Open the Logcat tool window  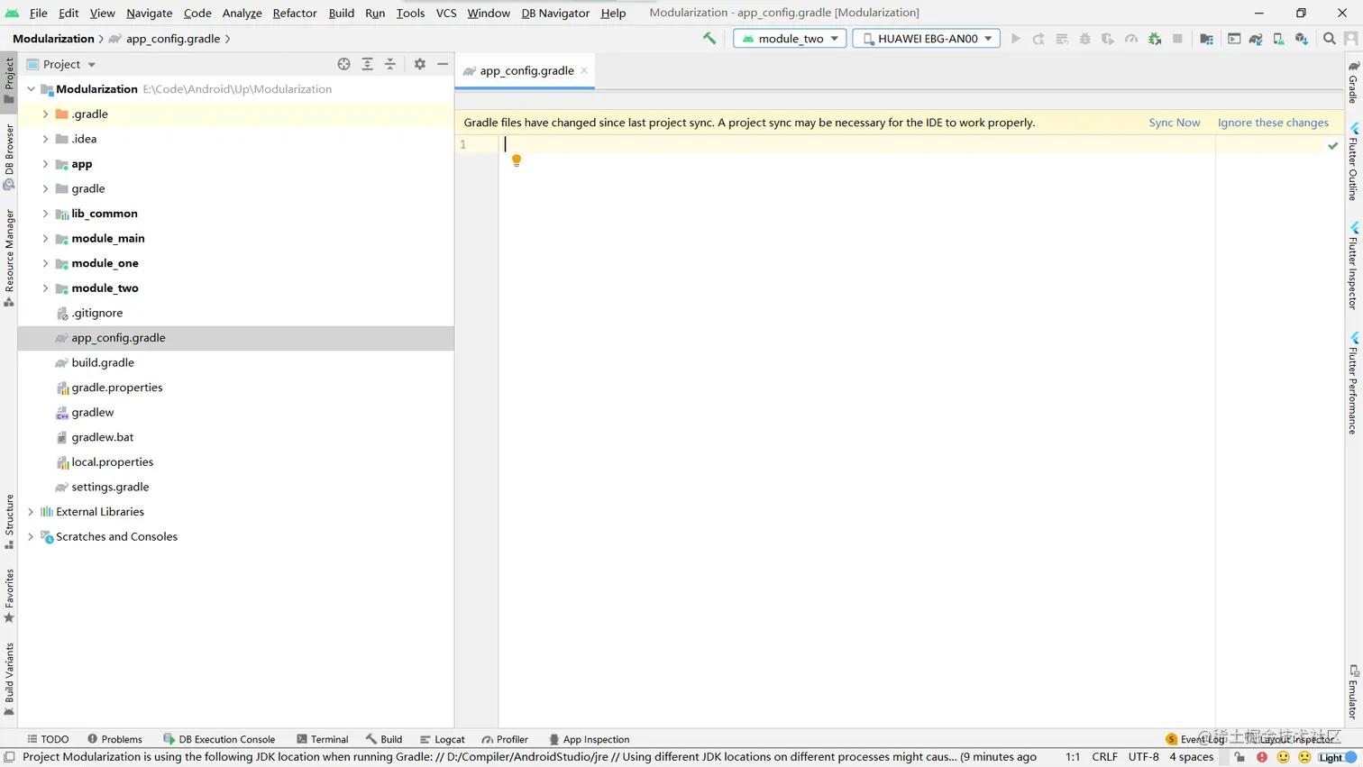pos(443,739)
